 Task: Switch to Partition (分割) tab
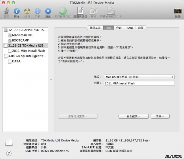click(119, 28)
